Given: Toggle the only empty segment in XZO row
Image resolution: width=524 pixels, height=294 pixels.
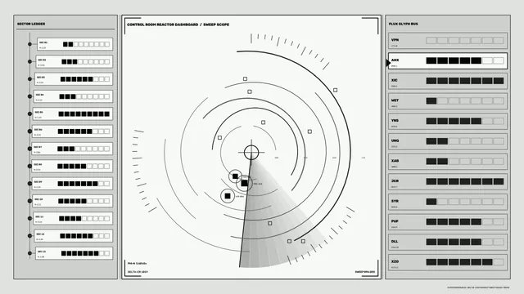Looking at the screenshot, I should pyautogui.click(x=499, y=262).
